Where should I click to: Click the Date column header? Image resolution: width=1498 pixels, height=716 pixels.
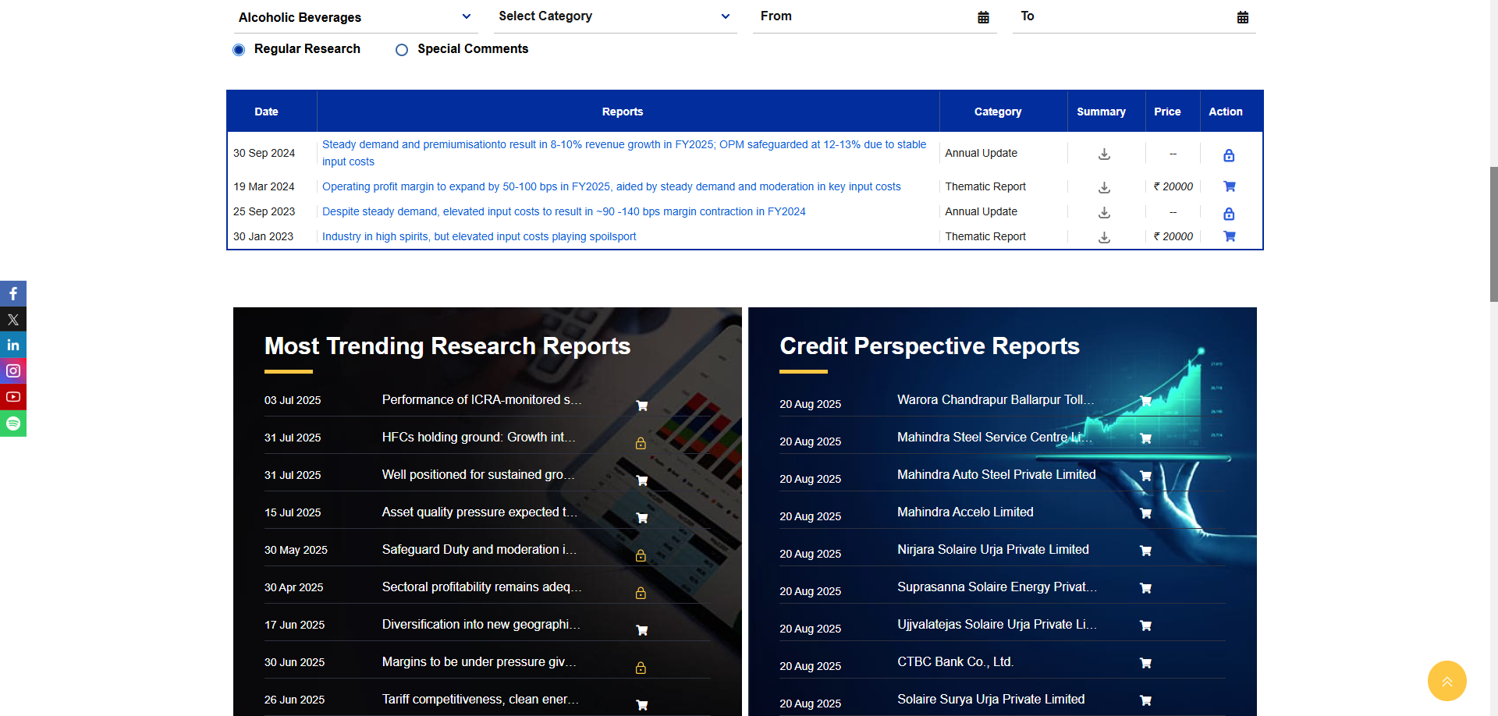click(266, 112)
